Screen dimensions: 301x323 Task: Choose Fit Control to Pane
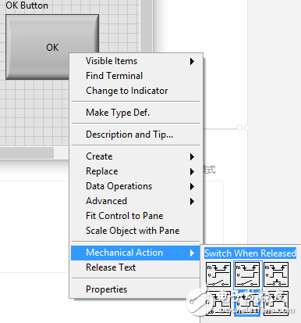[x=136, y=216]
